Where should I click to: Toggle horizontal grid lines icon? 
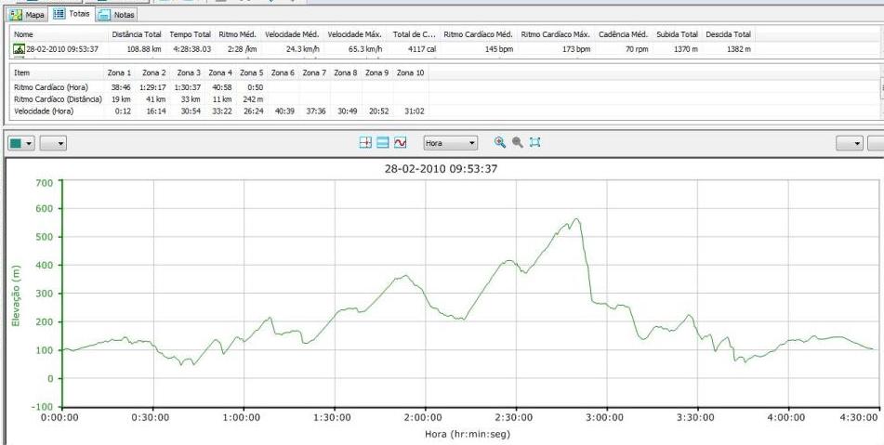pos(383,142)
